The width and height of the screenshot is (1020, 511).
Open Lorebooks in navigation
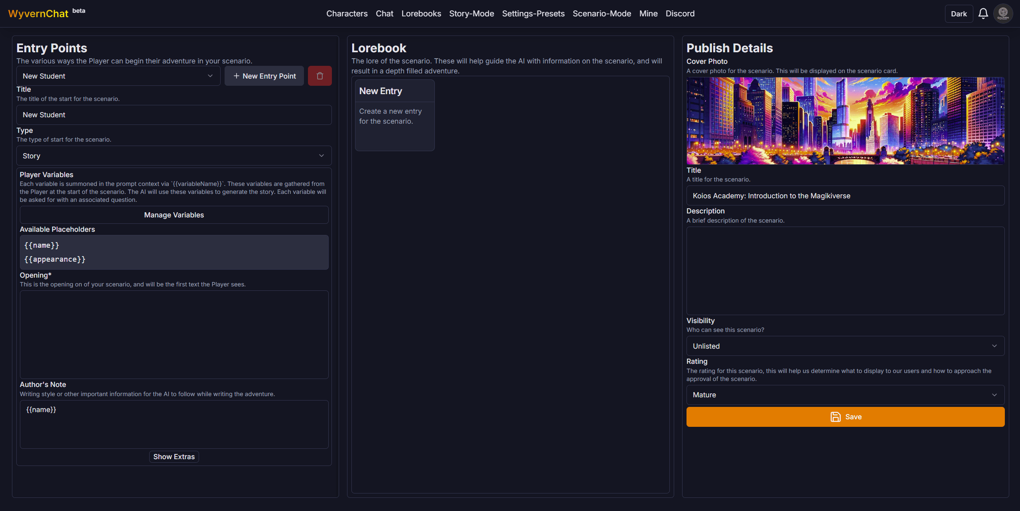click(x=421, y=14)
